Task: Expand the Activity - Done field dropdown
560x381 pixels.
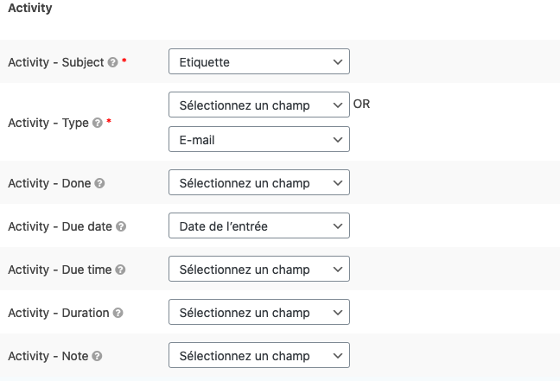Action: pyautogui.click(x=259, y=182)
